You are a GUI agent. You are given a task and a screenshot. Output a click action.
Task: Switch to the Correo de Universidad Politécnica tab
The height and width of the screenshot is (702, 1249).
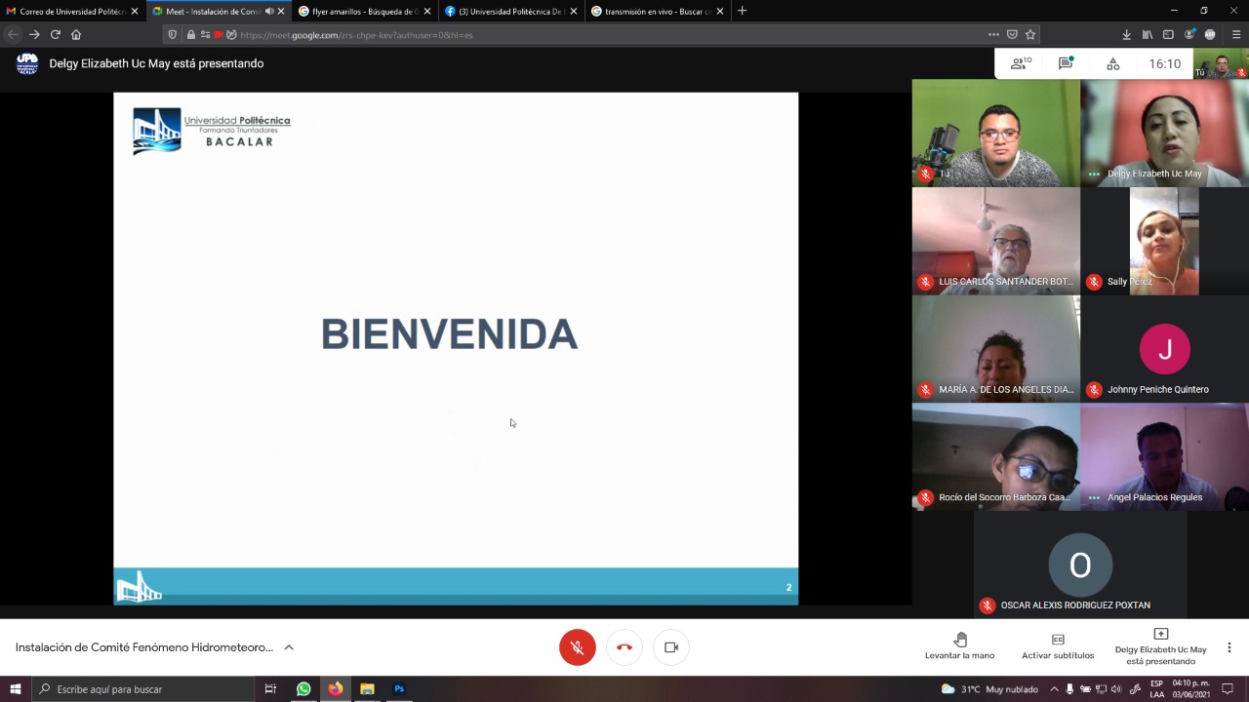pos(72,11)
